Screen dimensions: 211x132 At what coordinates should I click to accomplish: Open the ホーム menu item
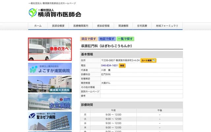coord(38,26)
